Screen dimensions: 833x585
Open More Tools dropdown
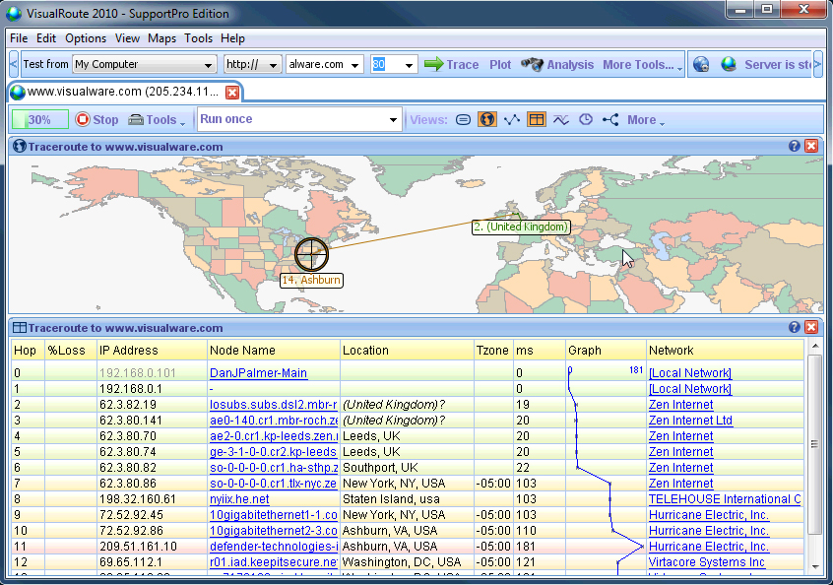click(x=642, y=64)
